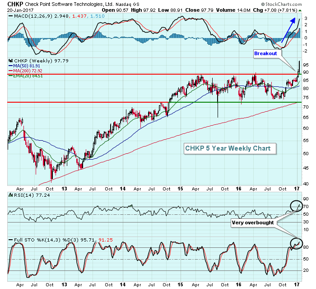Click year label 13 under the price panel
The height and width of the screenshot is (289, 316).
[64, 189]
